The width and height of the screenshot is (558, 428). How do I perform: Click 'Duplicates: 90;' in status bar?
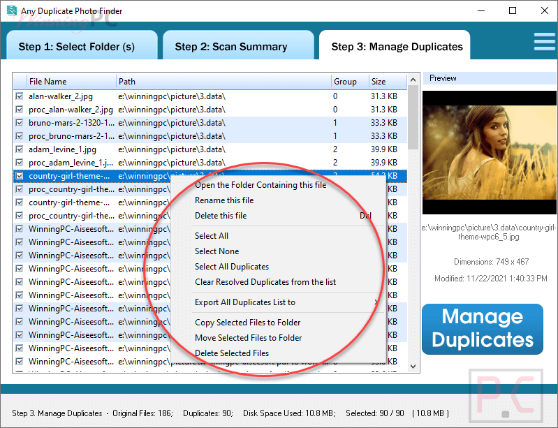point(208,413)
